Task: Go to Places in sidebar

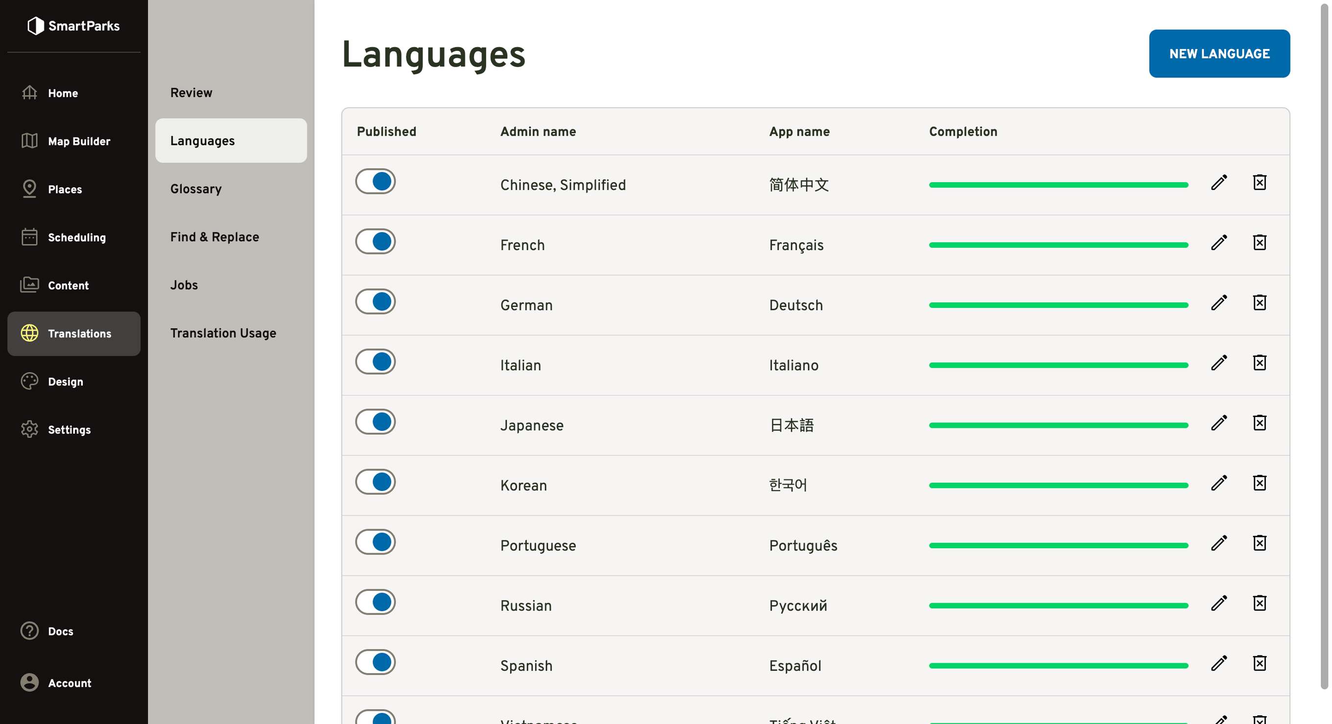Action: point(74,189)
